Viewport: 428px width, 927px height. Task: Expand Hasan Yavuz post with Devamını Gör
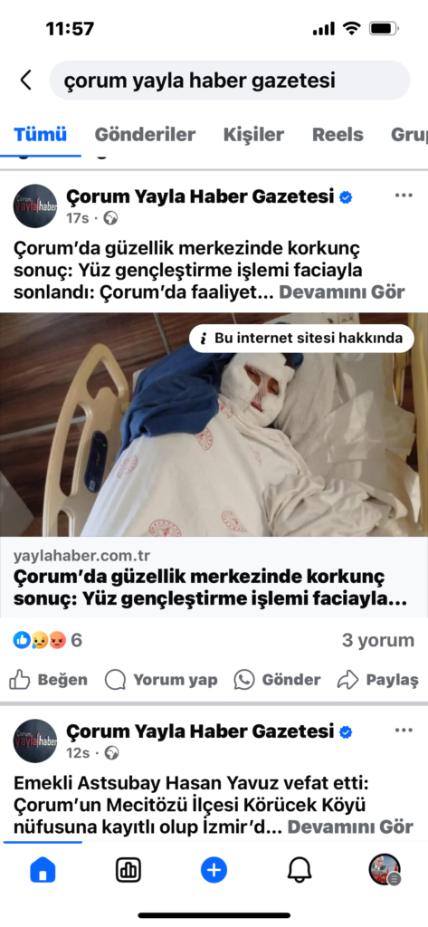point(350,827)
